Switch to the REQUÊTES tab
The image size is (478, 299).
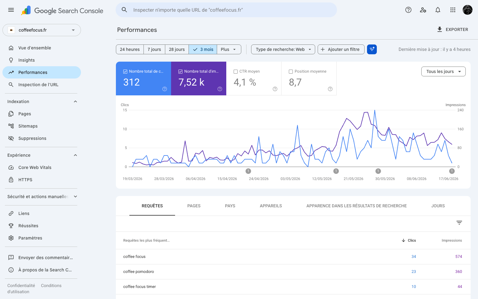pyautogui.click(x=152, y=206)
